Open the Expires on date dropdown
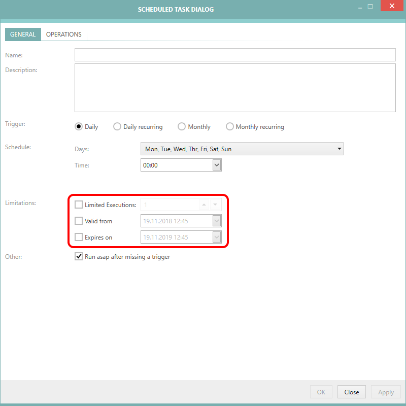The image size is (406, 406). point(217,237)
